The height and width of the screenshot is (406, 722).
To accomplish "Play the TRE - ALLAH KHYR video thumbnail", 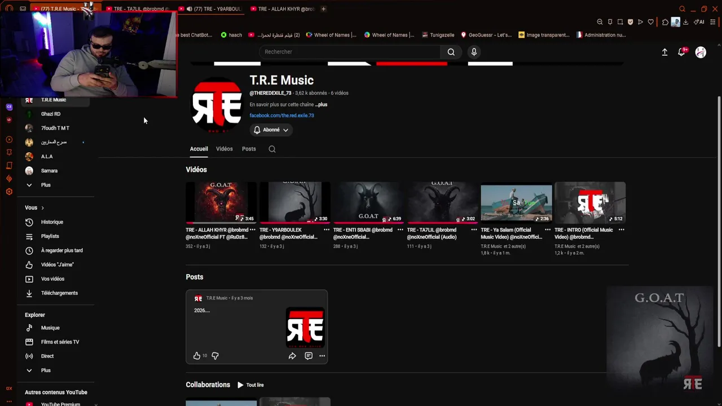I will pos(221,202).
